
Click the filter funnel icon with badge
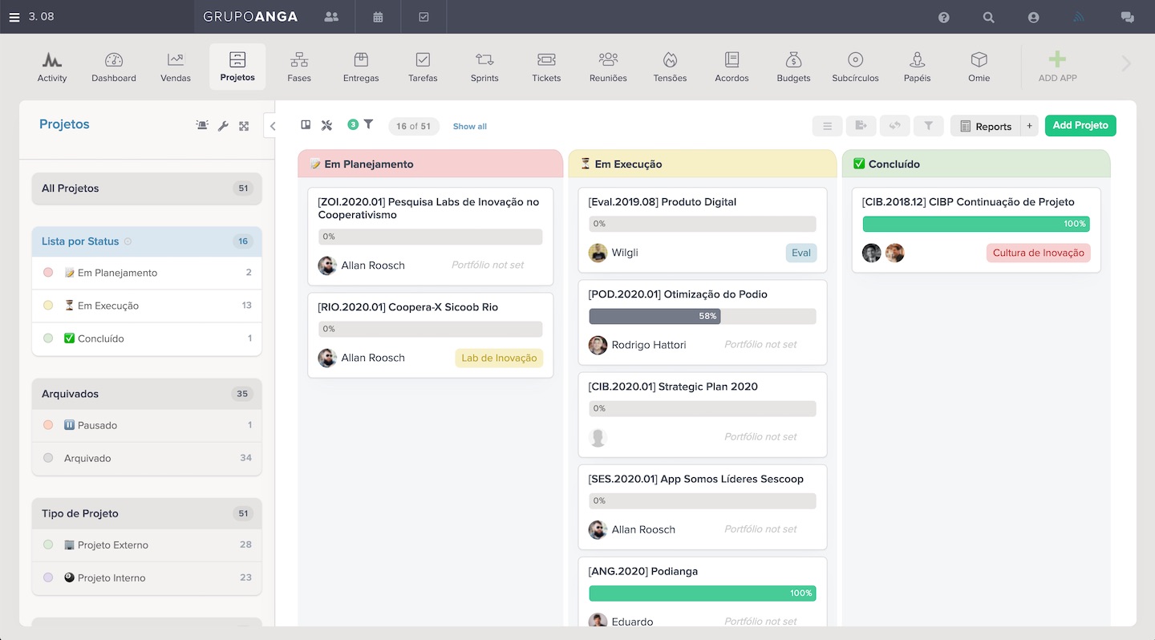(x=368, y=124)
